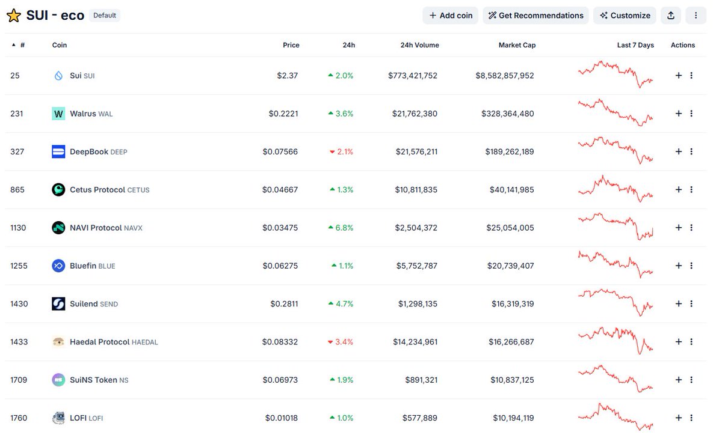The width and height of the screenshot is (722, 435).
Task: Click Last 7 Days column header
Action: pyautogui.click(x=635, y=45)
